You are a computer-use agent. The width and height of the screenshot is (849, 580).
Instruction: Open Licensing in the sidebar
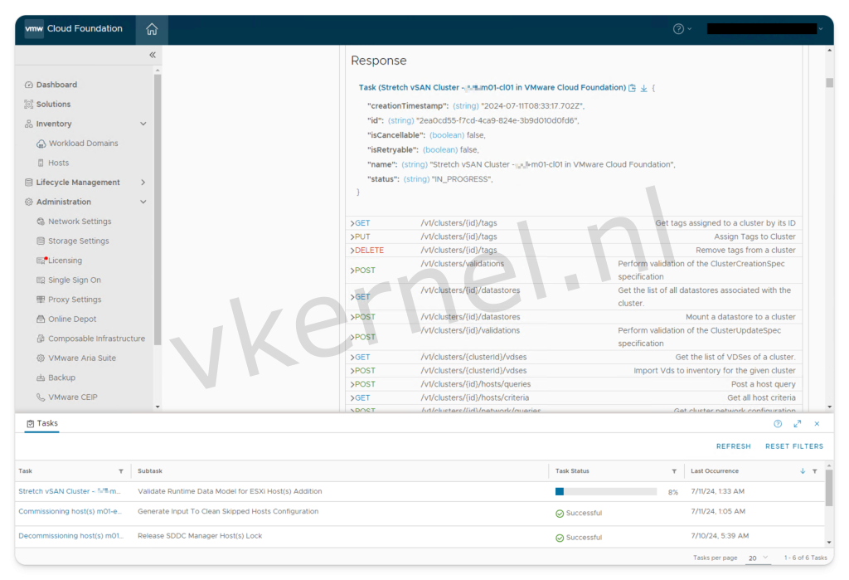click(x=65, y=261)
